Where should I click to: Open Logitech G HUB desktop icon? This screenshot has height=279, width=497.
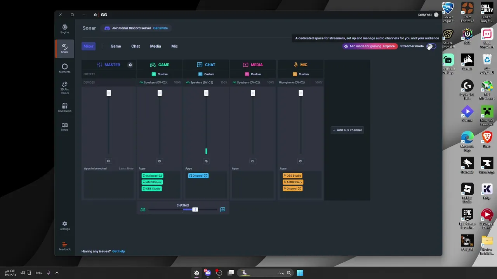click(467, 90)
